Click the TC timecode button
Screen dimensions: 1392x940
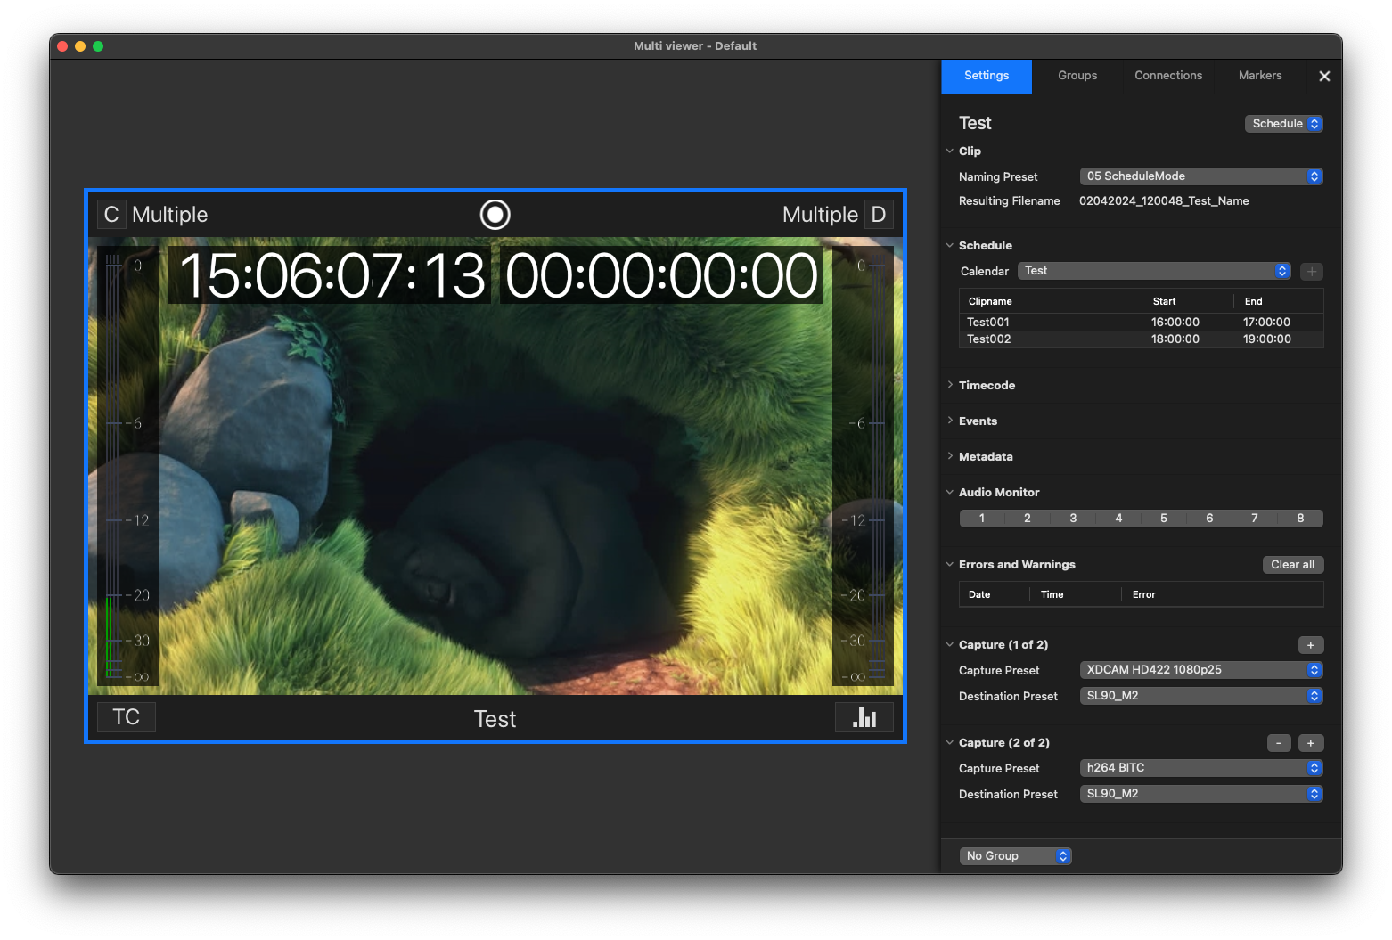point(127,716)
